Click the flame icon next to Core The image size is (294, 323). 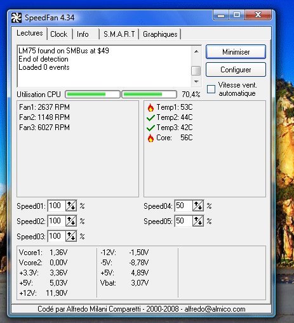pos(150,138)
